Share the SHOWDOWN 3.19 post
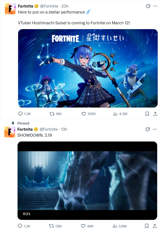The width and height of the screenshot is (162, 232). pos(155,226)
